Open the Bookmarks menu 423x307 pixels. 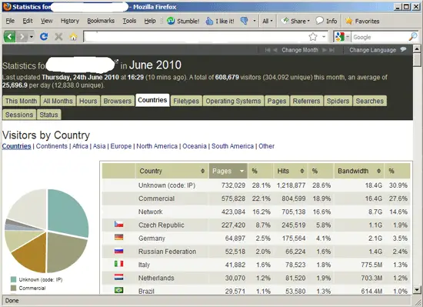101,21
